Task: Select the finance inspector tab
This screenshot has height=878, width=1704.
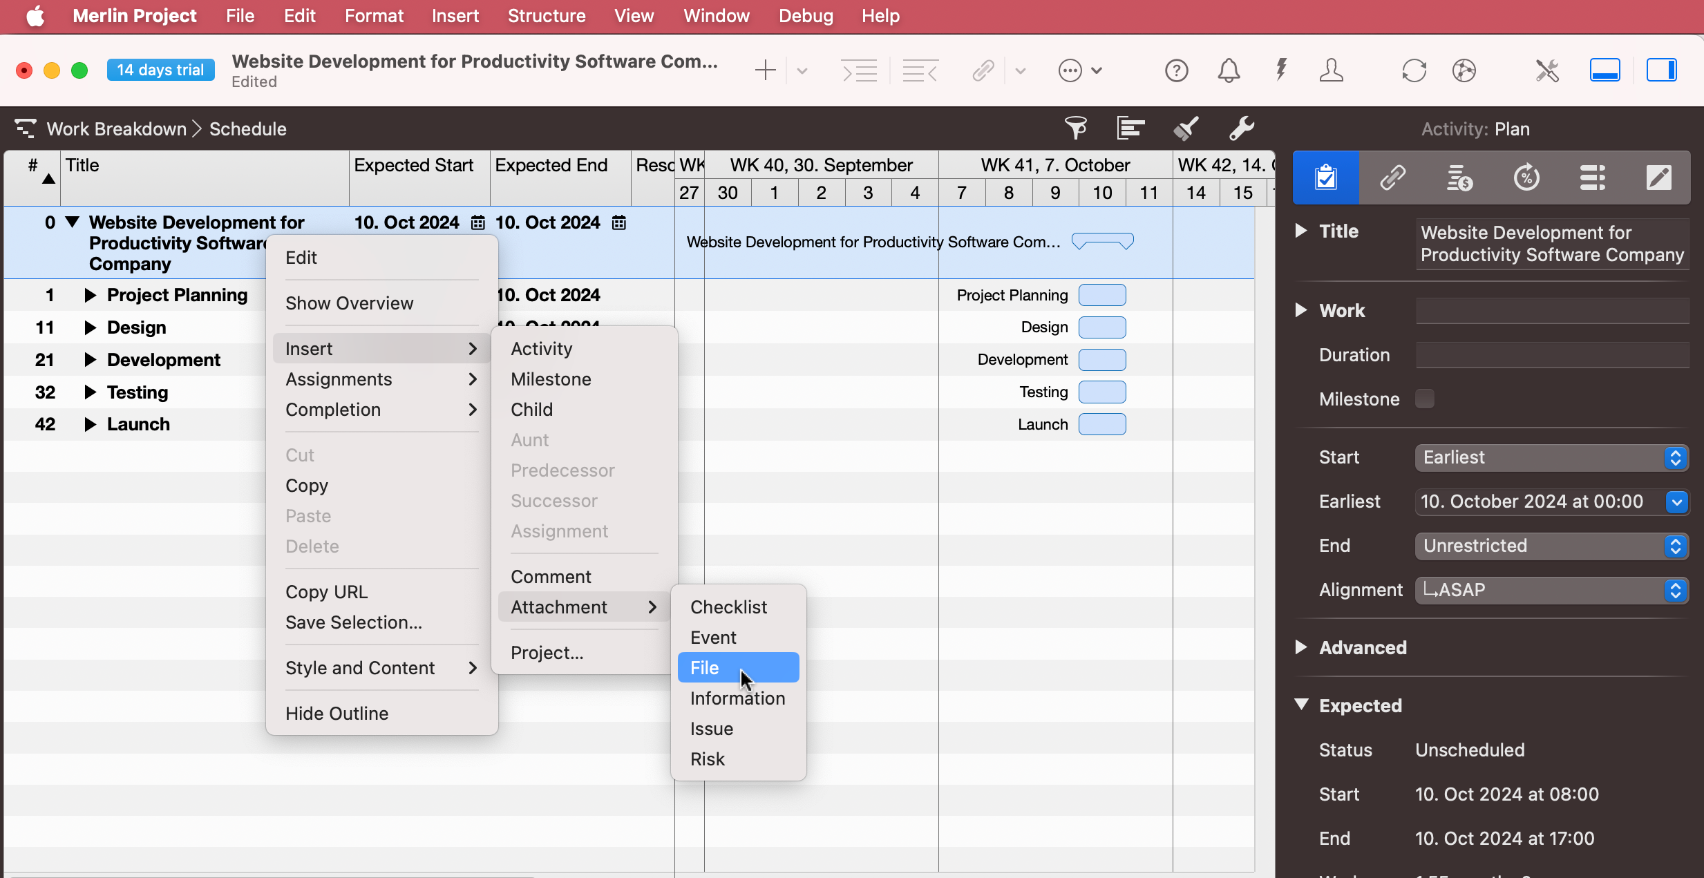Action: (1459, 178)
